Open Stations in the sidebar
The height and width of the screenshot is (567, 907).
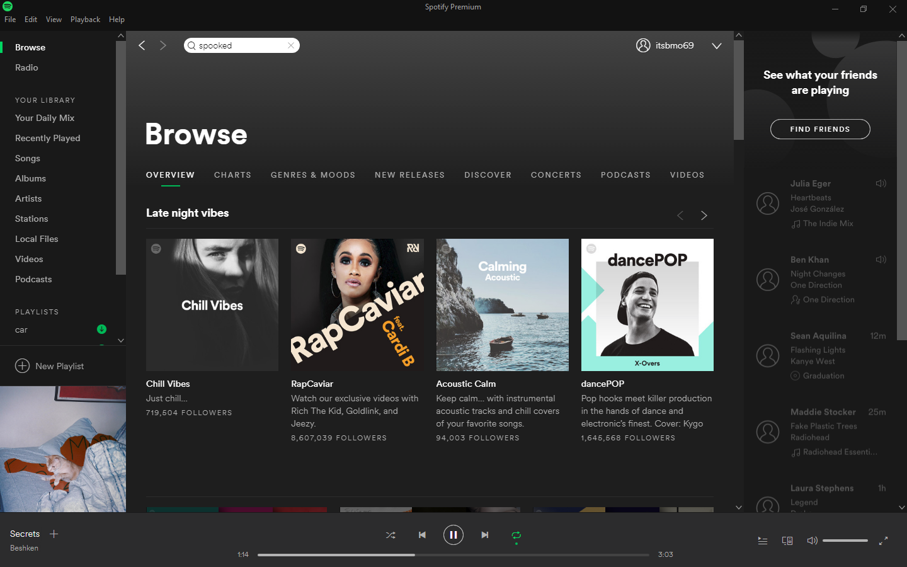tap(31, 219)
